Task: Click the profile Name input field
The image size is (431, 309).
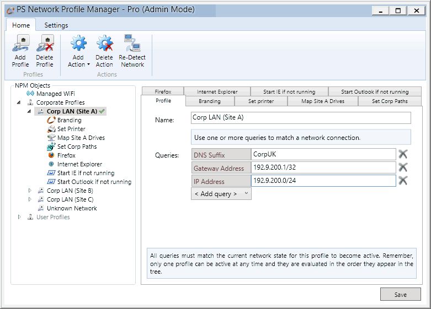Action: click(301, 118)
